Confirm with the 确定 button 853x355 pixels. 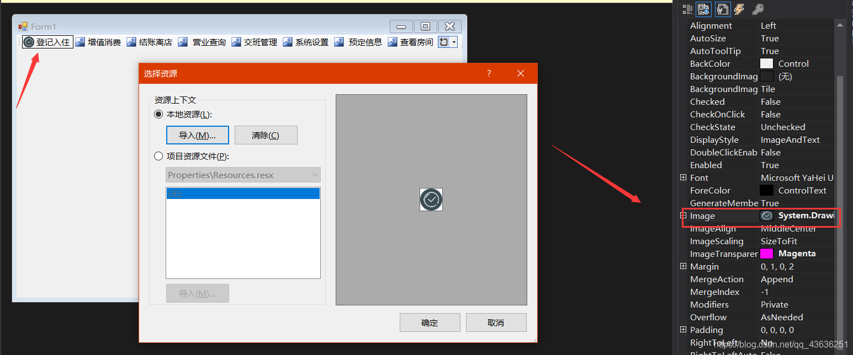click(430, 322)
